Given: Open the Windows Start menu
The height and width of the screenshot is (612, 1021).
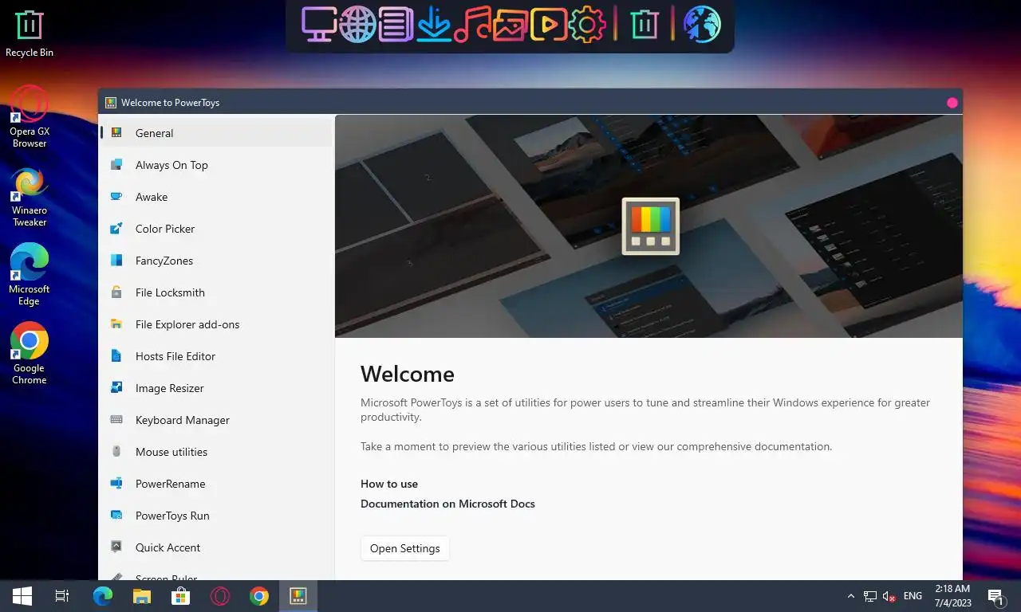Looking at the screenshot, I should pos(22,596).
